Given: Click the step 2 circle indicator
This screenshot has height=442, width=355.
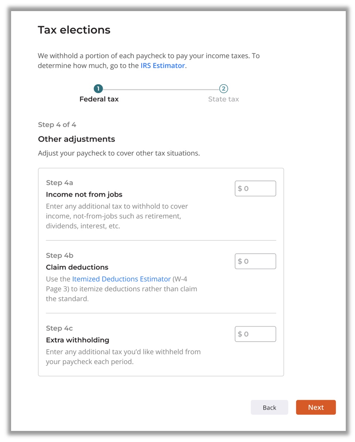Looking at the screenshot, I should (223, 89).
